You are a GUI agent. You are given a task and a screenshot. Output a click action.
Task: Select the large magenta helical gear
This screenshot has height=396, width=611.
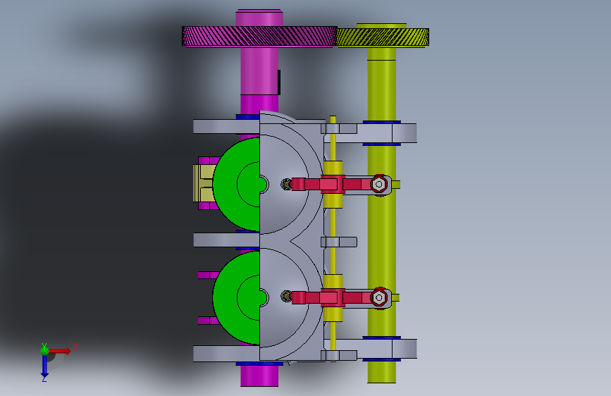pos(259,36)
